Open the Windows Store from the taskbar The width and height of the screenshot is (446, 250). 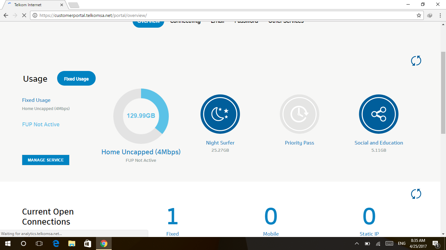point(88,243)
